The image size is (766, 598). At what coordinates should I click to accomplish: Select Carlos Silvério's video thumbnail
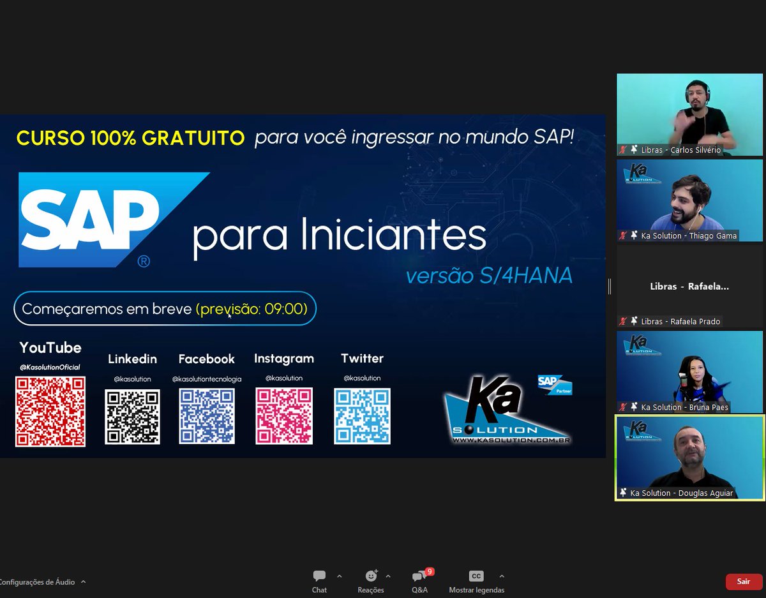(690, 115)
